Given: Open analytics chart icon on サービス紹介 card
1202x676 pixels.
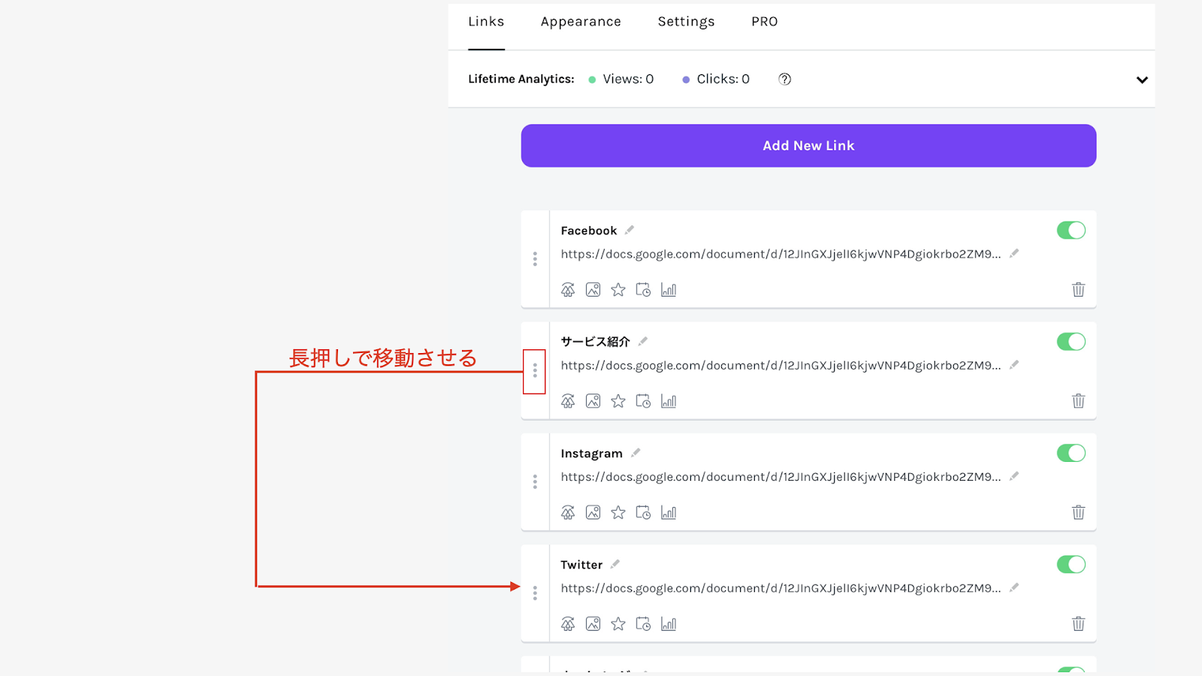Looking at the screenshot, I should (x=669, y=401).
